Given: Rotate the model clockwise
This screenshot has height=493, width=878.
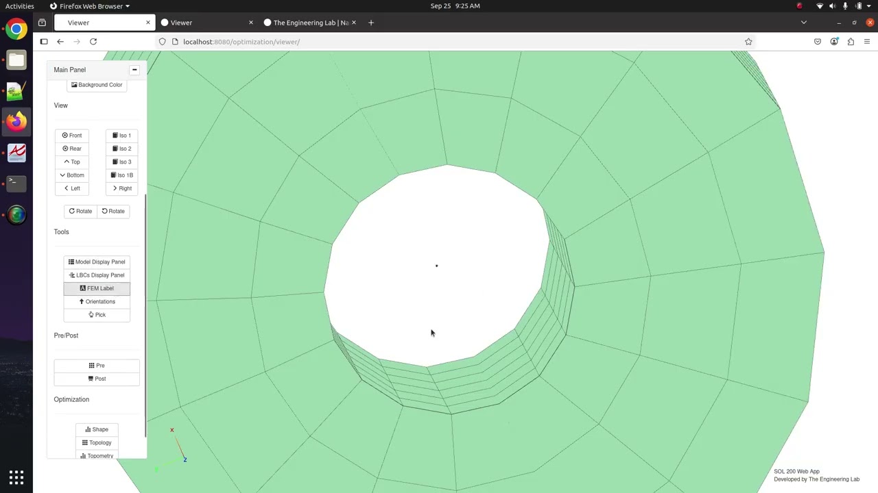Looking at the screenshot, I should point(80,211).
